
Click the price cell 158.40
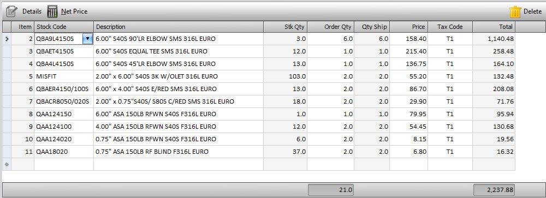click(x=408, y=39)
